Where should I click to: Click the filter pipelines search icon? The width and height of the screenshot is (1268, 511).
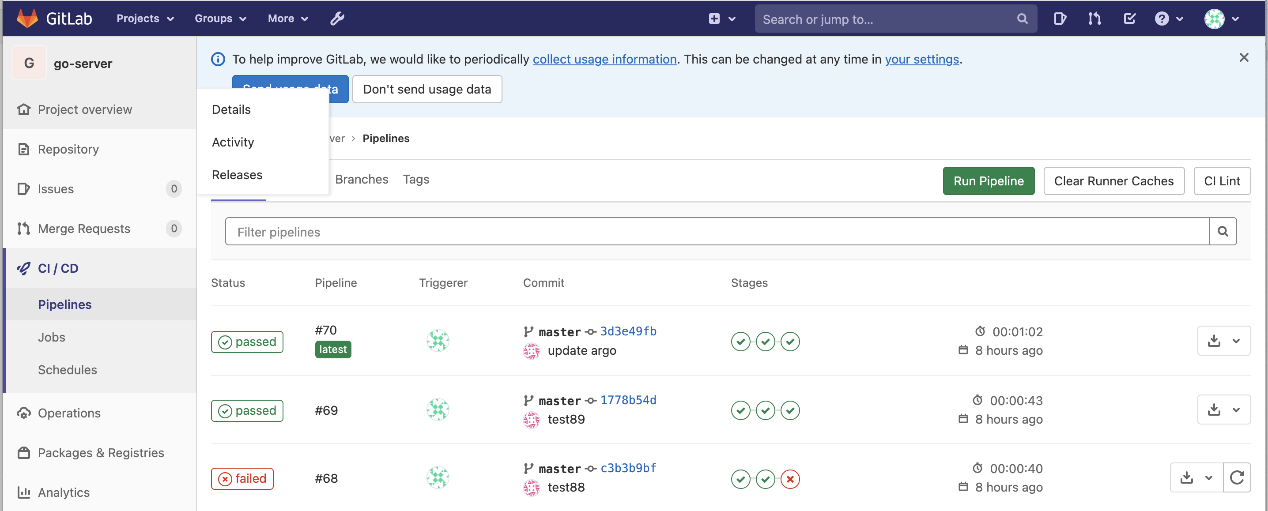coord(1223,231)
